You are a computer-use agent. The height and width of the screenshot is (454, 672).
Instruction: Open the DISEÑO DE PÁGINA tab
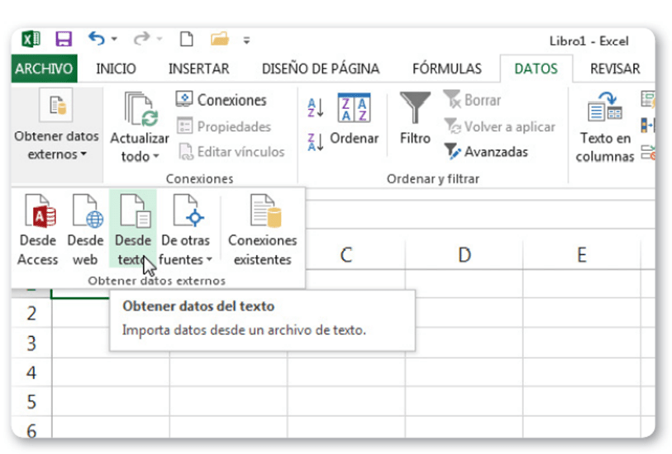[321, 69]
